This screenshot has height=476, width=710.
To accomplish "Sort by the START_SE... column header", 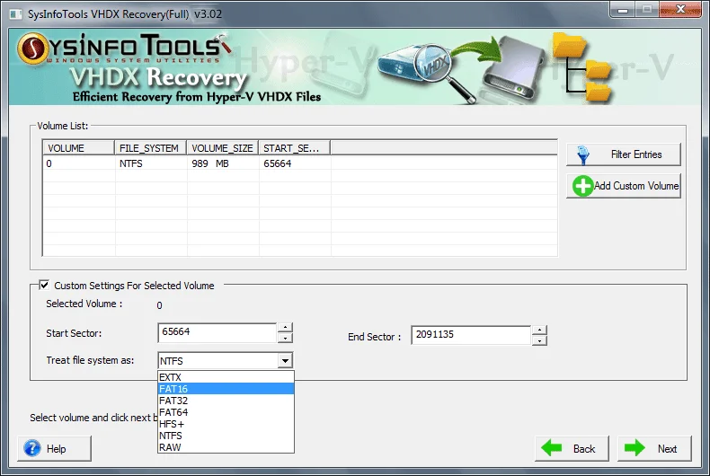I will [x=294, y=148].
